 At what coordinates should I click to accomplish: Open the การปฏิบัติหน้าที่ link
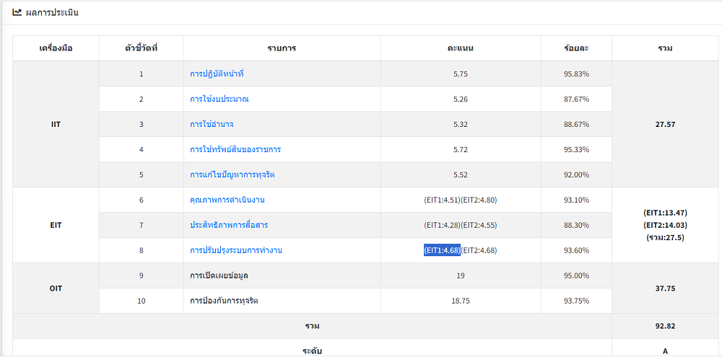coord(217,74)
